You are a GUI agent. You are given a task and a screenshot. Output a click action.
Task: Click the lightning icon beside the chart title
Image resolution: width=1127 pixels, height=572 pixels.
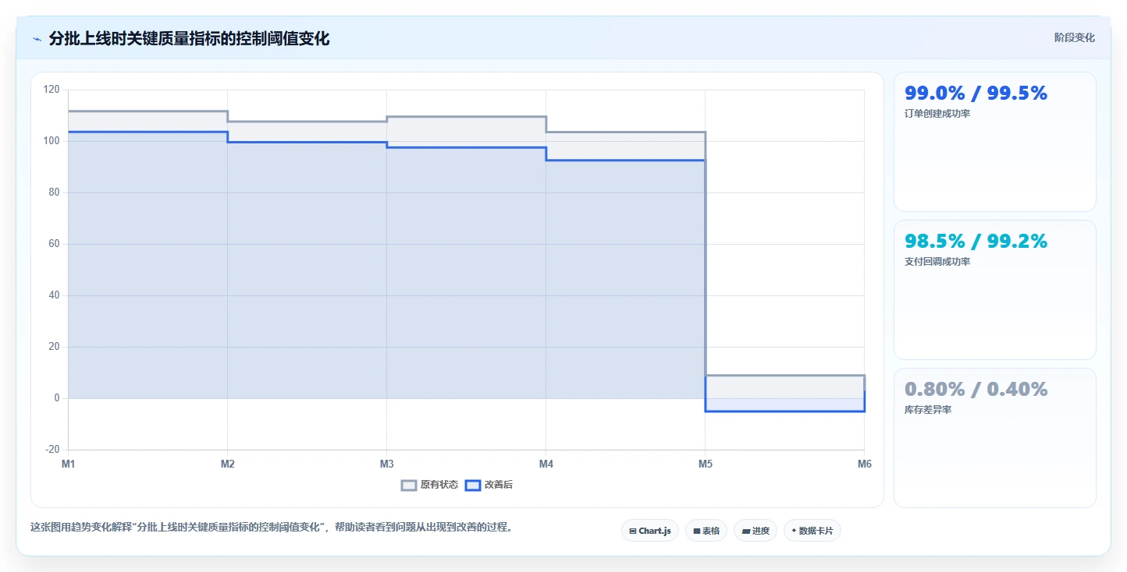pos(37,39)
